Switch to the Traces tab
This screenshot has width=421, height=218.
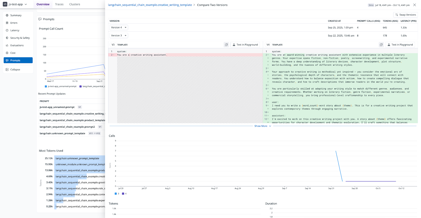[x=59, y=4]
